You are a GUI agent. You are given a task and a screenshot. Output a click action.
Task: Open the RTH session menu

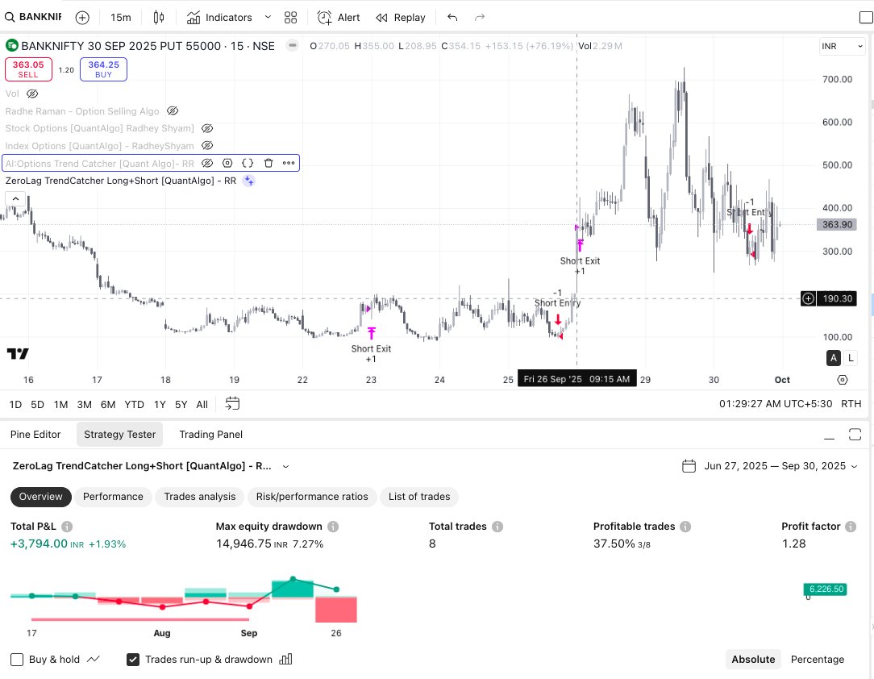(x=851, y=403)
